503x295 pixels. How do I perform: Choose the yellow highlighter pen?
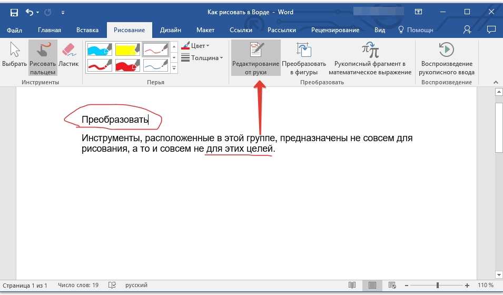[127, 49]
